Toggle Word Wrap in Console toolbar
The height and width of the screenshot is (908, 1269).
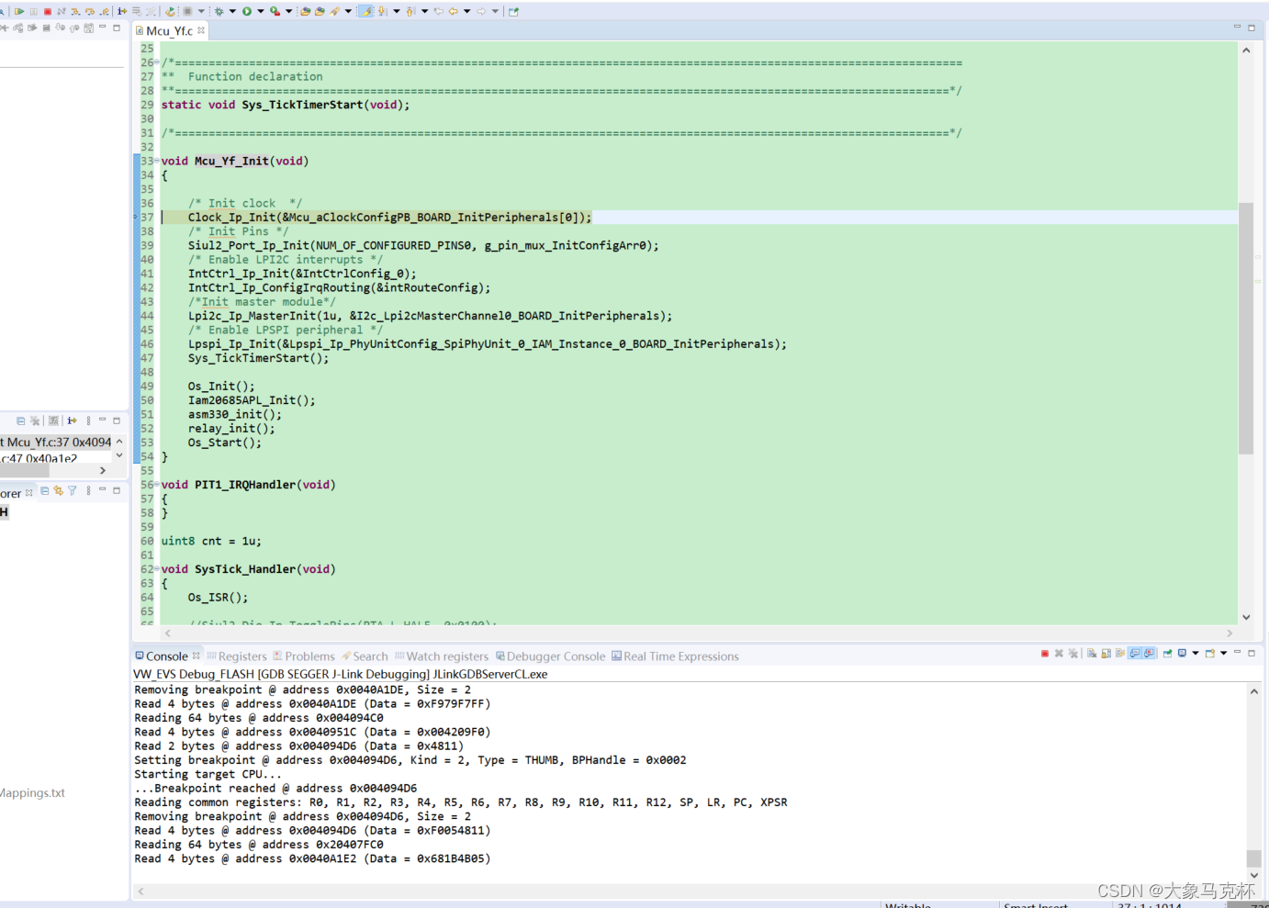(1120, 654)
